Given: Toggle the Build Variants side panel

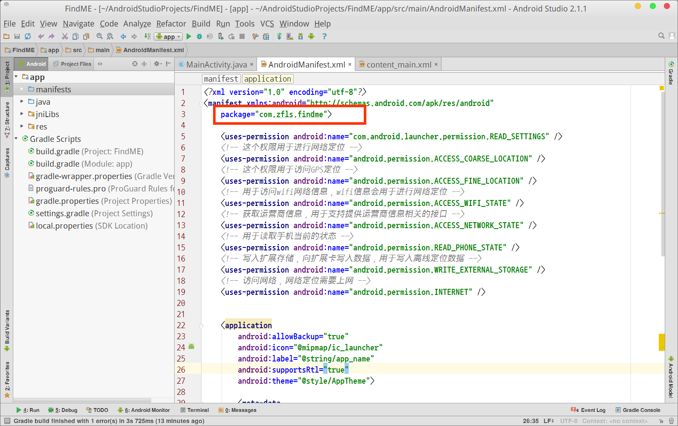Looking at the screenshot, I should 7,331.
